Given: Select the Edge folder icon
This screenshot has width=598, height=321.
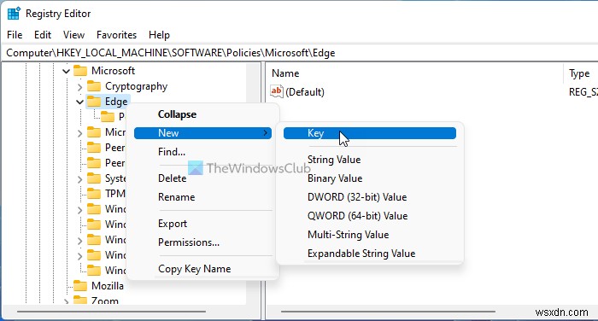Looking at the screenshot, I should 94,102.
